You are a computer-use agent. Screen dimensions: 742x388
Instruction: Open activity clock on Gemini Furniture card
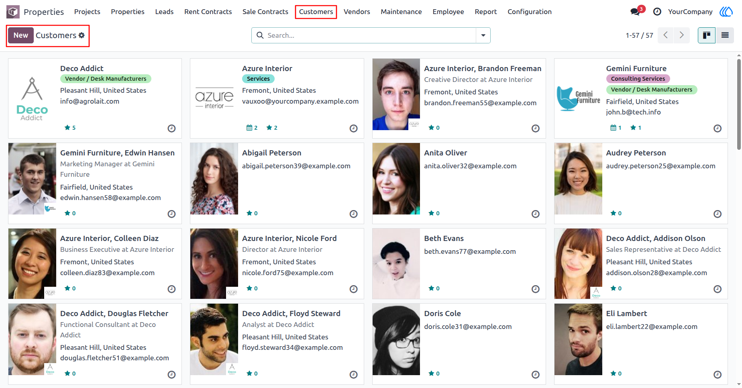coord(718,129)
